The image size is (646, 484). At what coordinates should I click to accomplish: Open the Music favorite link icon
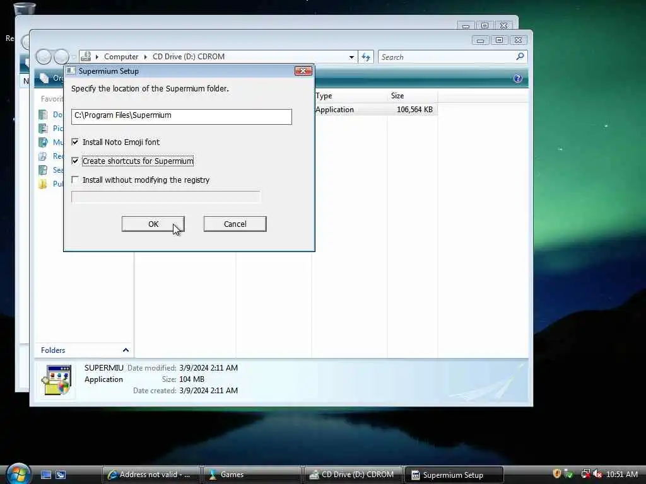[43, 142]
